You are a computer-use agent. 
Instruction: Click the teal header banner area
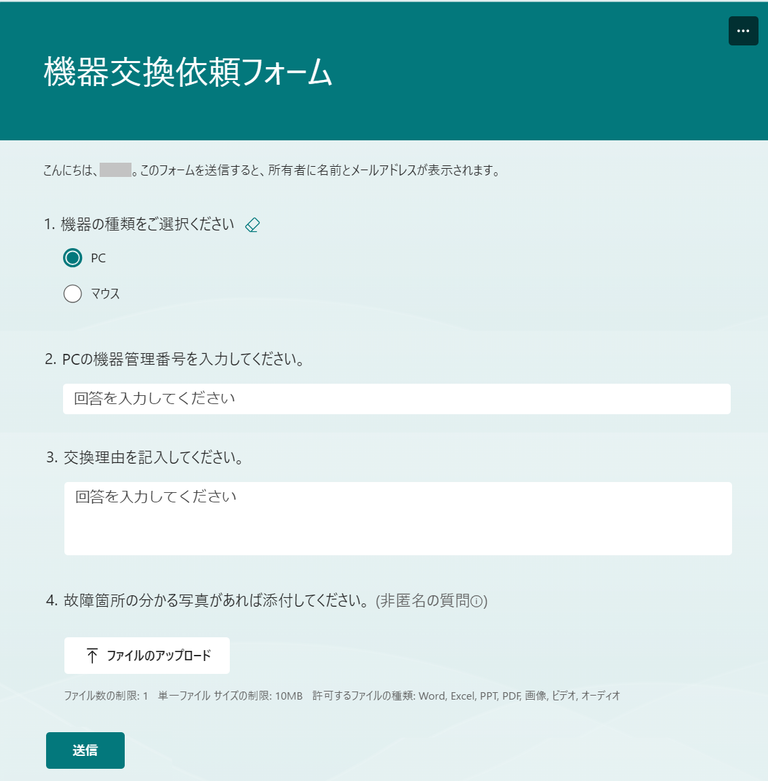474,108
